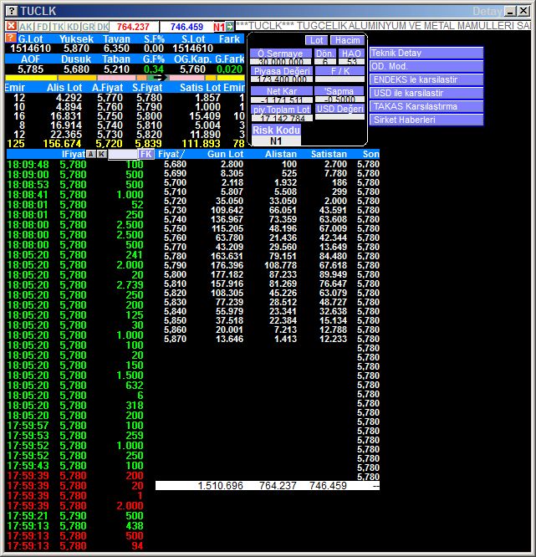Viewport: 536px width, 557px height.
Task: Click the KD toolbar button
Action: 73,27
